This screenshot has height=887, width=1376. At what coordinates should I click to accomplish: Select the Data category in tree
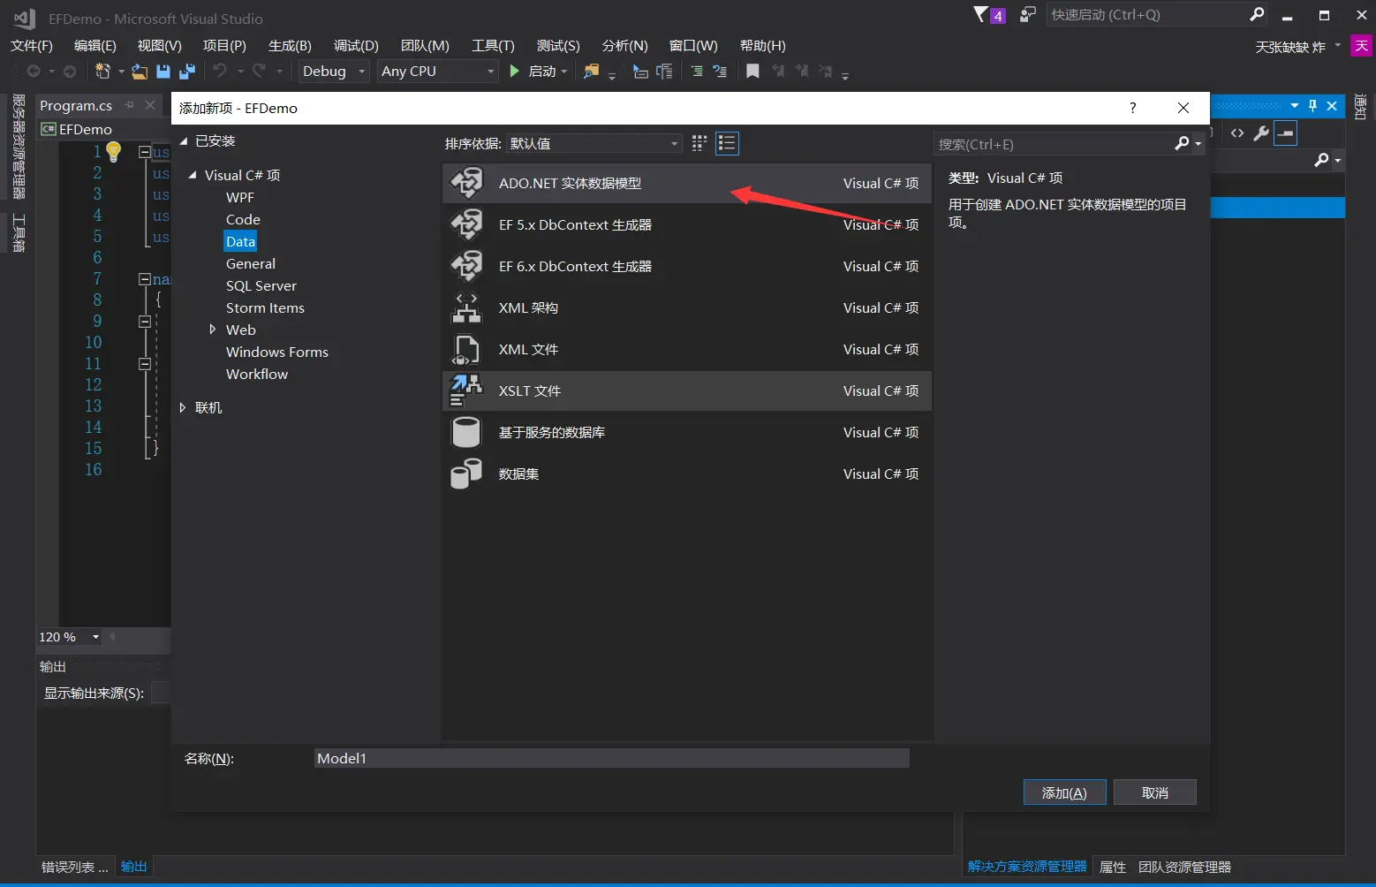[240, 241]
